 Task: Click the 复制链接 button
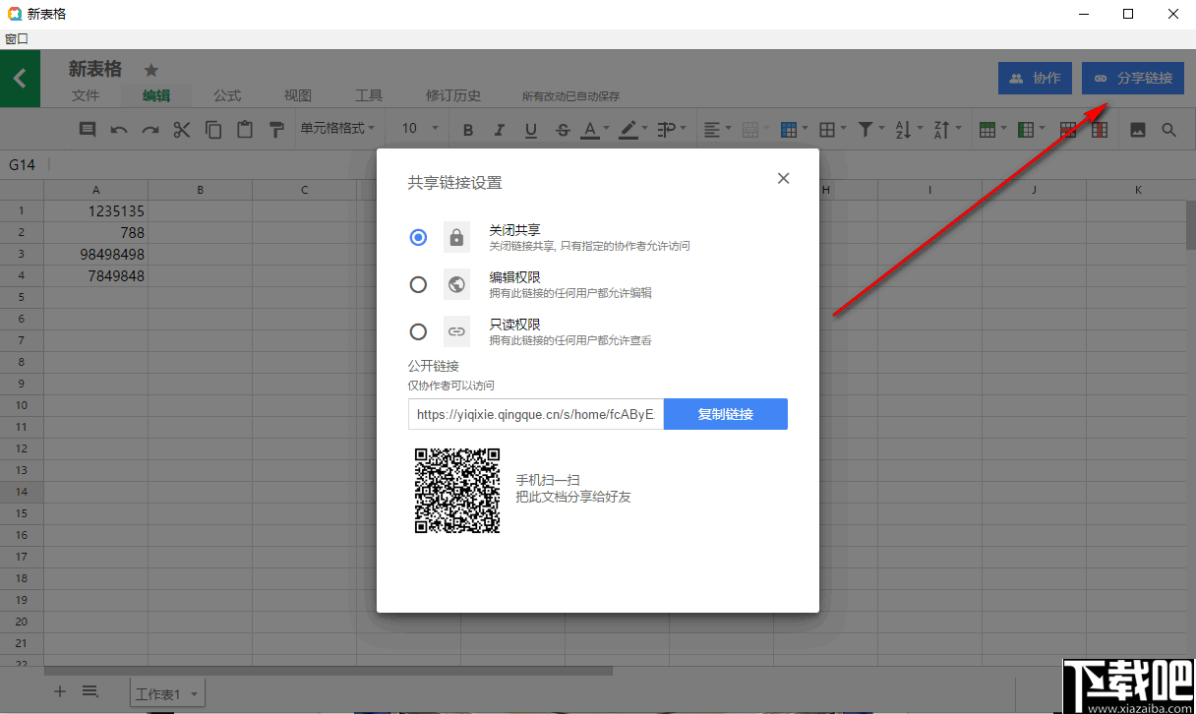(x=726, y=414)
